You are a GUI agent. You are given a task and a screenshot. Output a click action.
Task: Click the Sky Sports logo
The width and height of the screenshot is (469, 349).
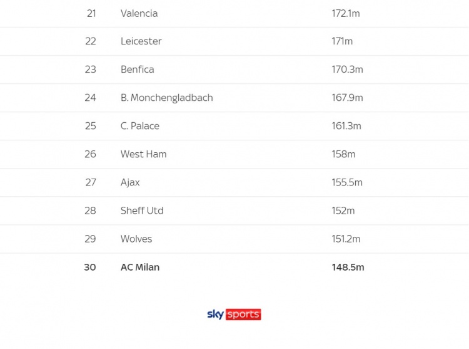pyautogui.click(x=234, y=315)
